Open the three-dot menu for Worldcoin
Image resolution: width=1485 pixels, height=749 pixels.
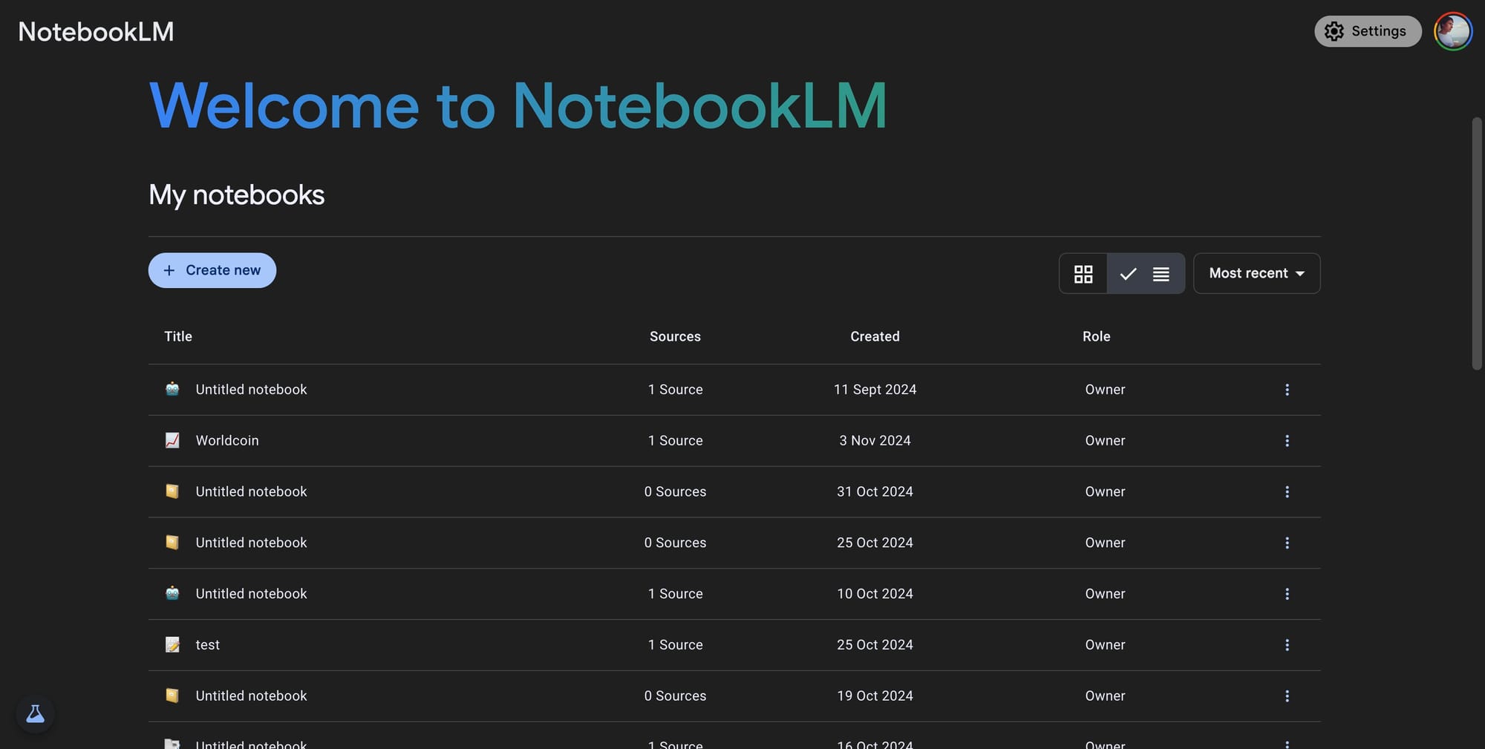click(1287, 440)
